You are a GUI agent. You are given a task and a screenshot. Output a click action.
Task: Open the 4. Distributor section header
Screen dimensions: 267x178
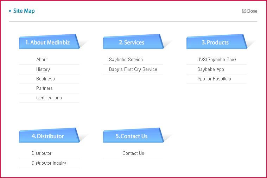(49, 135)
